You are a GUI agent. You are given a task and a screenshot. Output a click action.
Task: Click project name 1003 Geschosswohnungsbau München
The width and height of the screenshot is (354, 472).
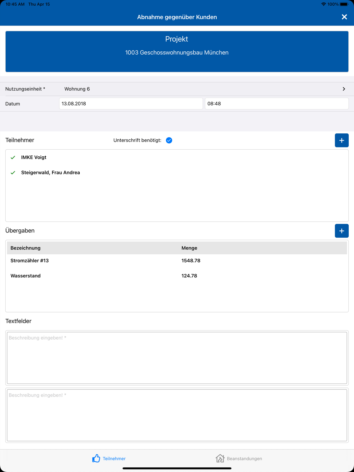tap(177, 53)
